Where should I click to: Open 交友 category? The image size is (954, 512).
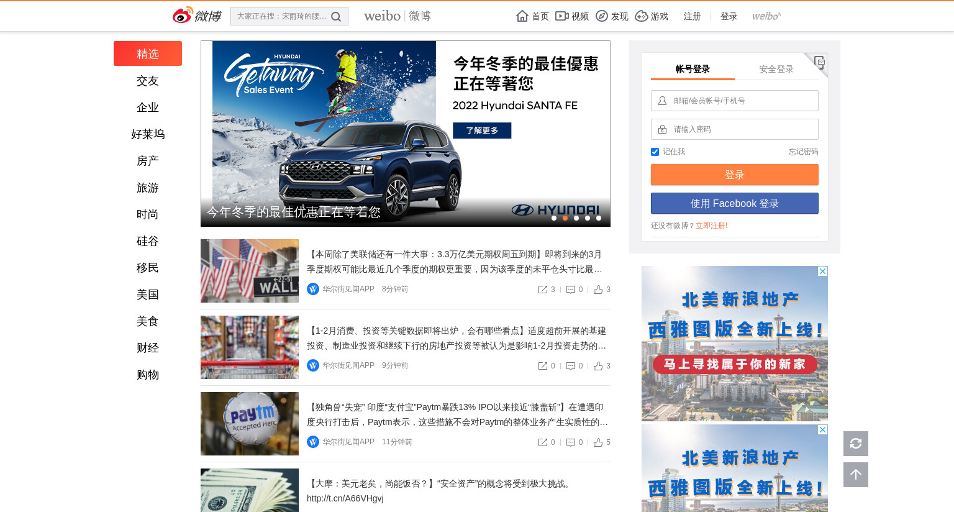pos(148,81)
